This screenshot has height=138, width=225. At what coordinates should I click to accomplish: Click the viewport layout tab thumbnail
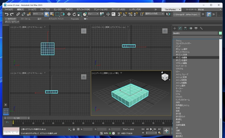click(x=6, y=111)
